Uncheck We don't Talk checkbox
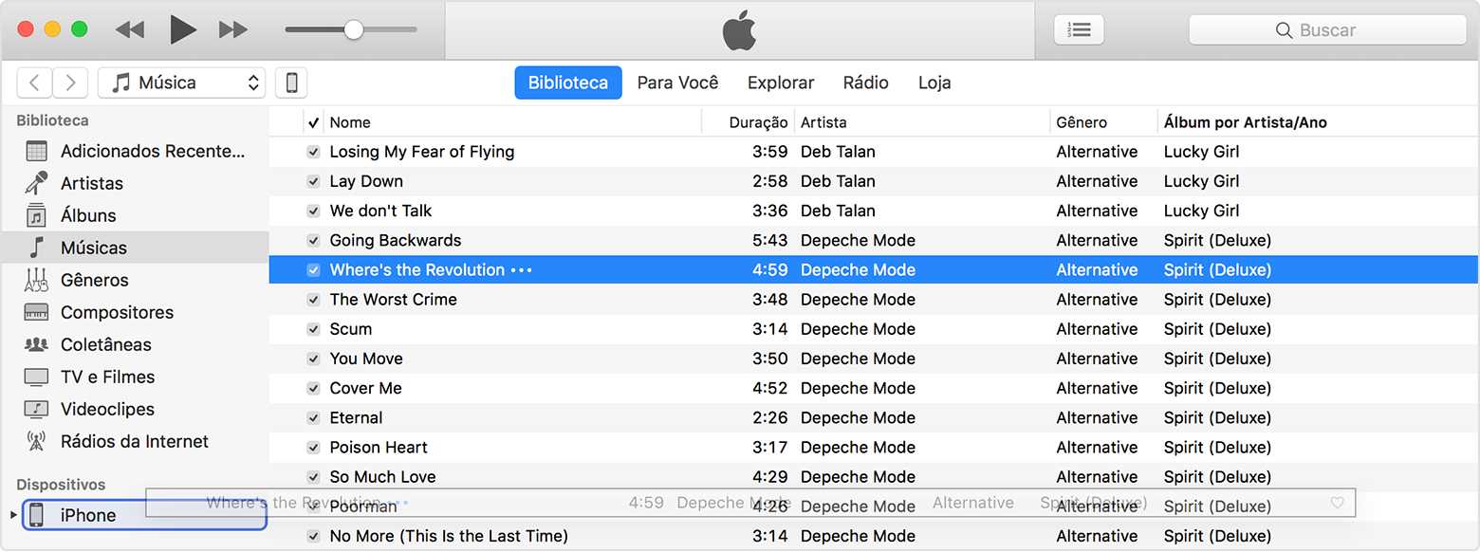1480x552 pixels. click(313, 211)
